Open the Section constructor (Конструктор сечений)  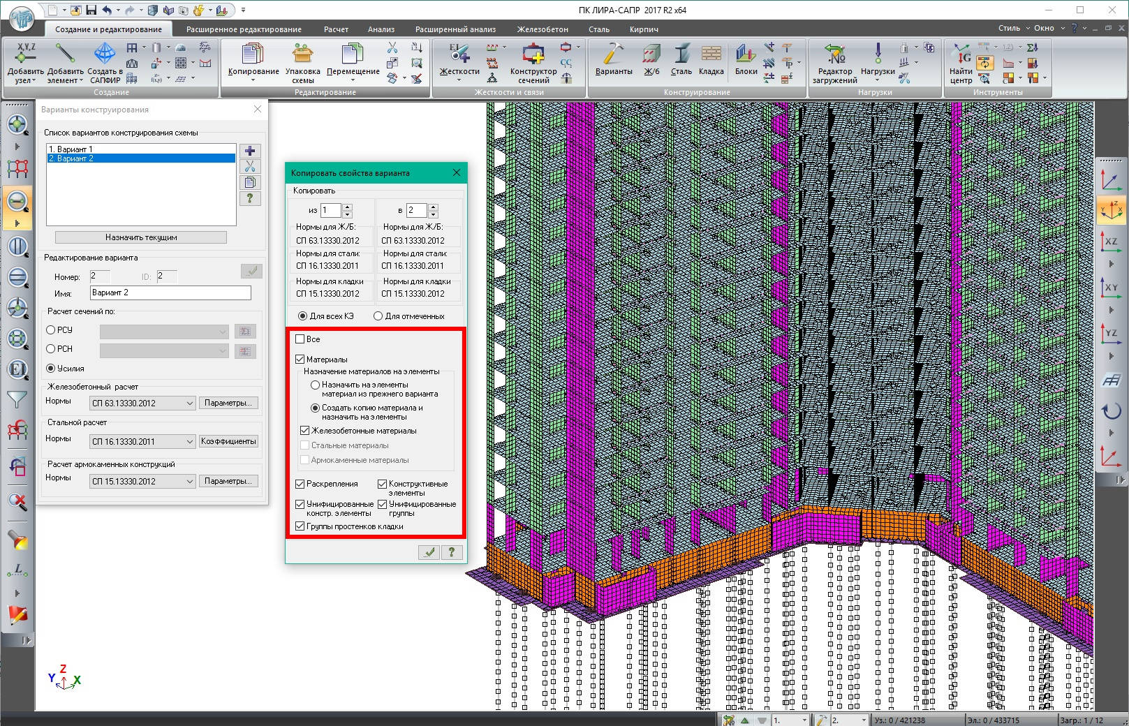tap(533, 54)
